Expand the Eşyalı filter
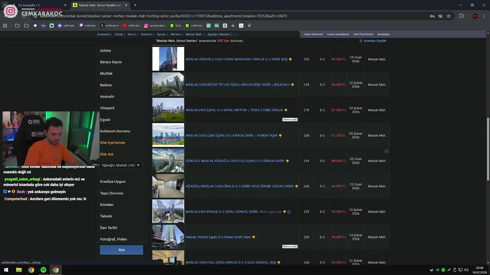 pos(105,120)
